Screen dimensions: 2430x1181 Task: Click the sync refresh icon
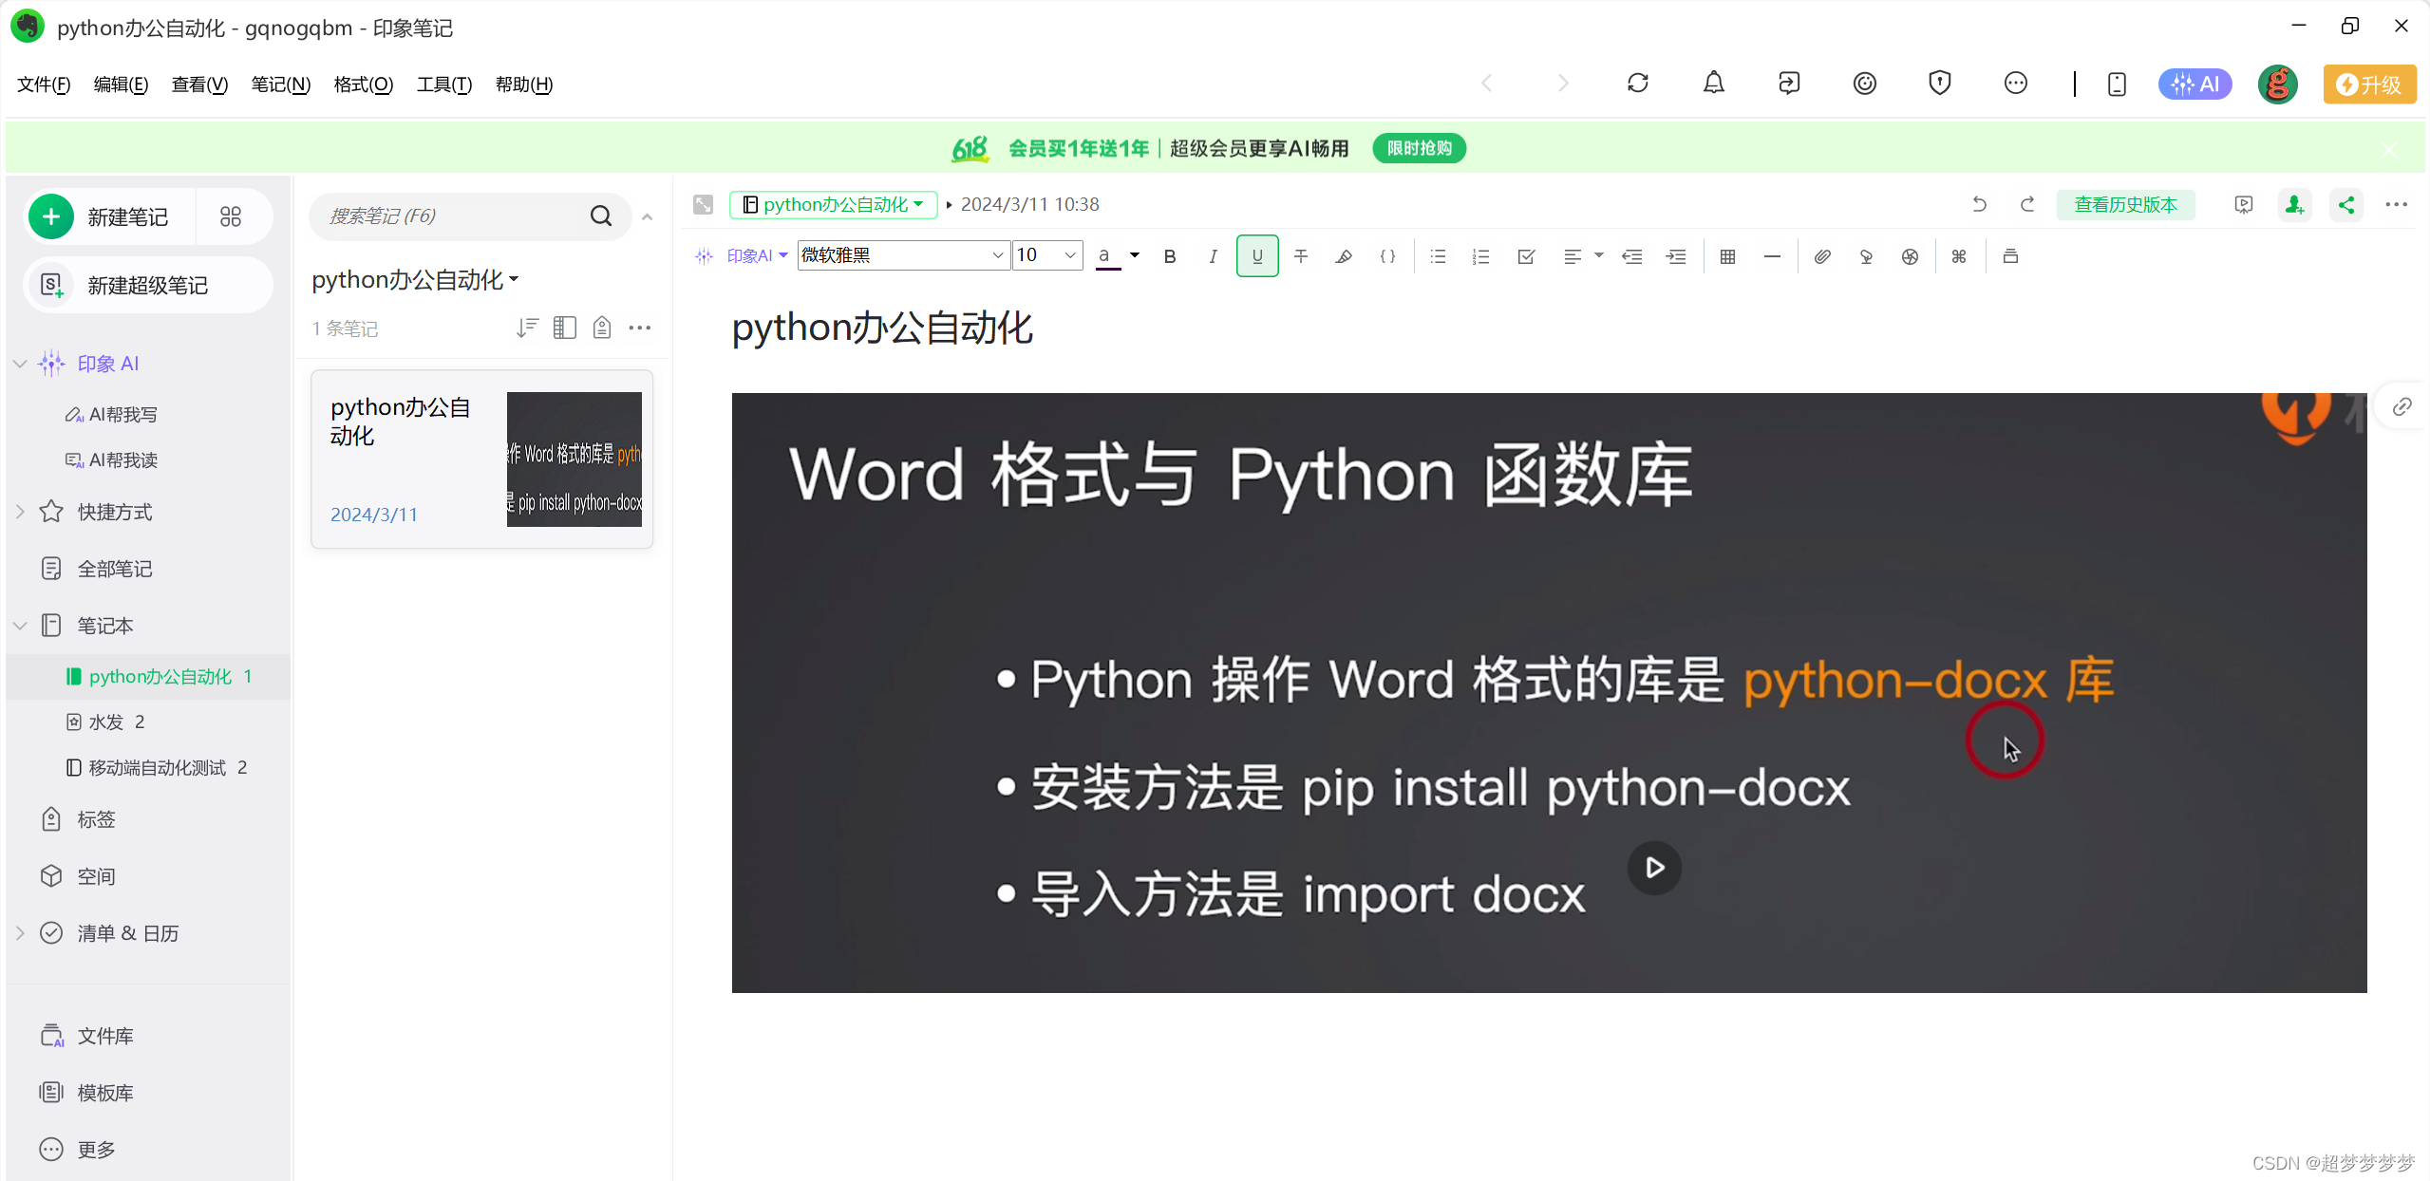pyautogui.click(x=1637, y=84)
